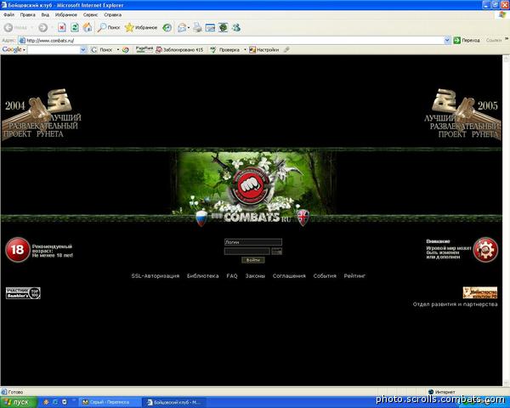Launch Messenger from the toolbar
The width and height of the screenshot is (510, 408).
point(236,28)
